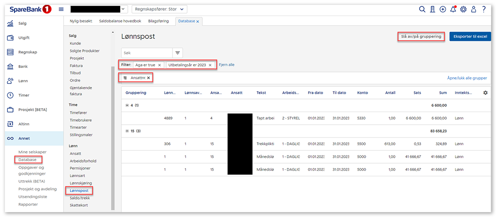The image size is (496, 217).
Task: Click the notifications bell icon
Action: pyautogui.click(x=453, y=9)
